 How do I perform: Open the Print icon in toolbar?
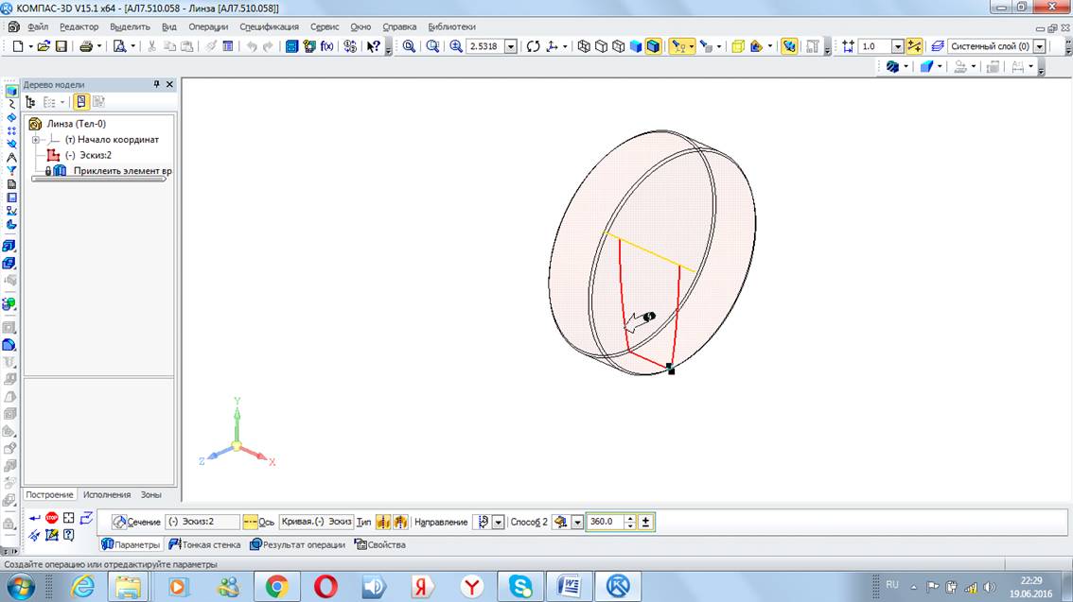click(x=86, y=46)
